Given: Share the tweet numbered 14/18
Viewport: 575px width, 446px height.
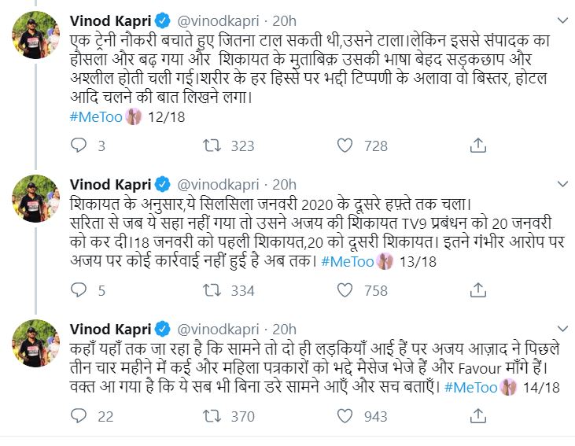Looking at the screenshot, I should [x=477, y=417].
